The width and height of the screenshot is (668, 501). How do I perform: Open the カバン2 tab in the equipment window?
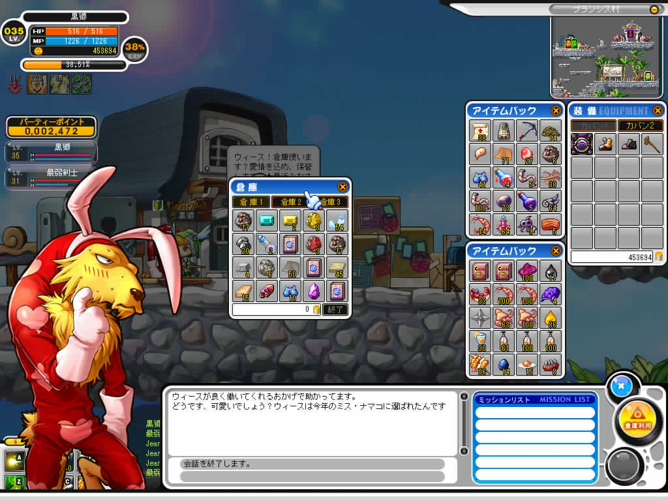tap(640, 126)
